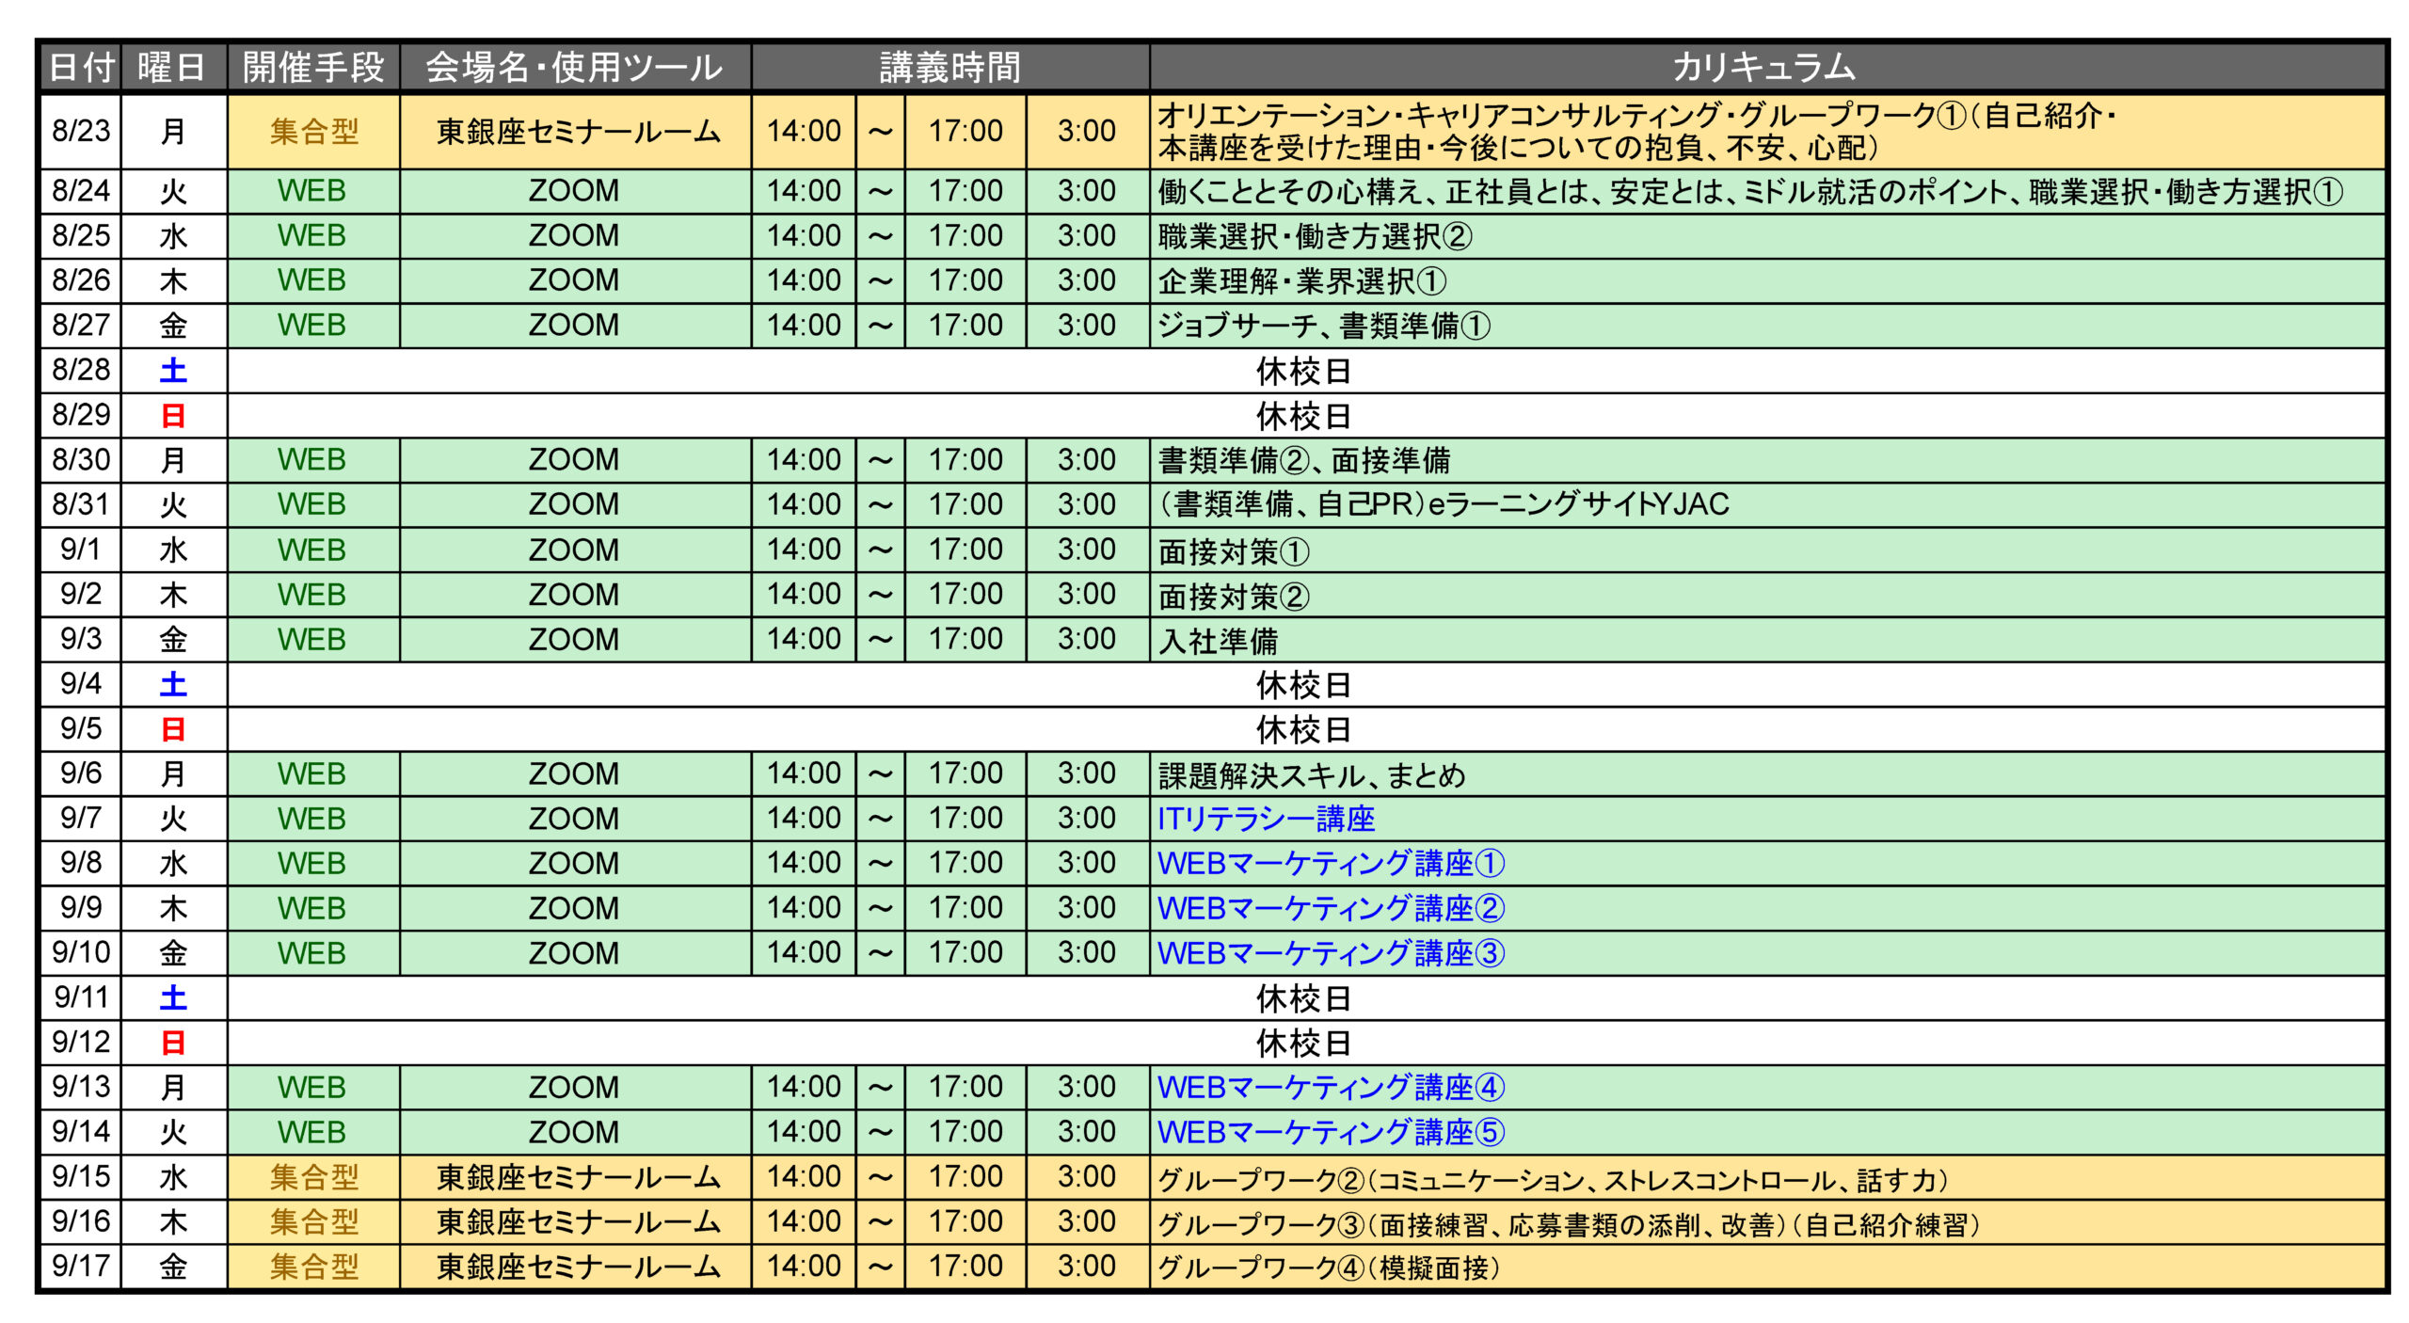Click the eラーニングサイトYJAC curriculum cell
This screenshot has width=2409, height=1323.
(x=1765, y=504)
